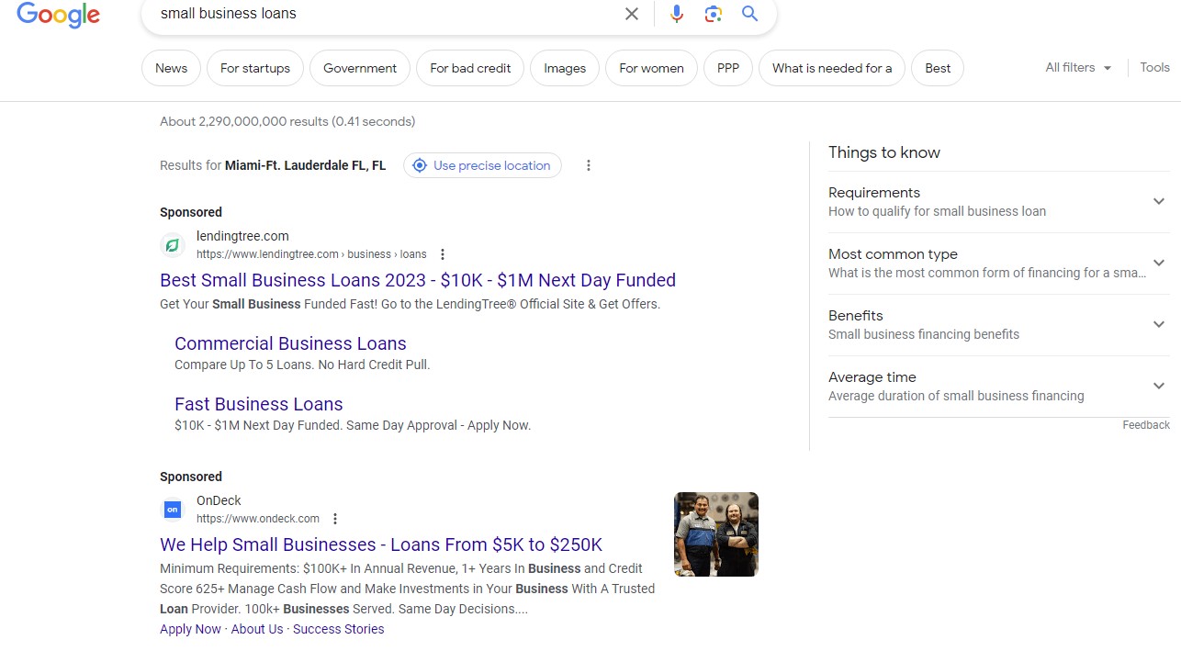Expand the Most common type chevron
This screenshot has width=1181, height=651.
click(x=1159, y=263)
